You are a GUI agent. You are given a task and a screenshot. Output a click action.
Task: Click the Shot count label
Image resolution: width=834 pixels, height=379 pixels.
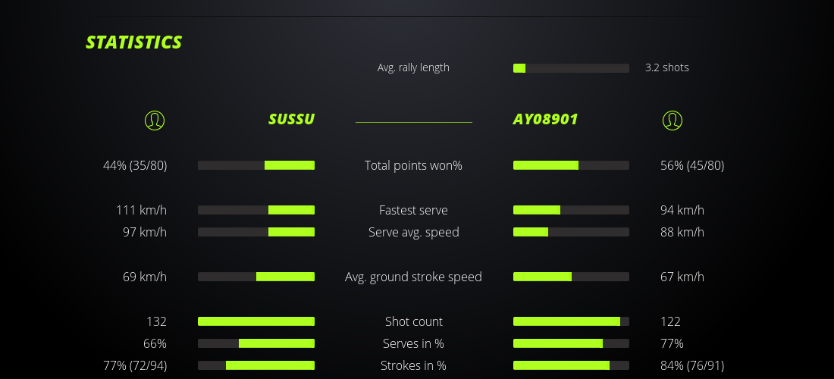tap(413, 321)
